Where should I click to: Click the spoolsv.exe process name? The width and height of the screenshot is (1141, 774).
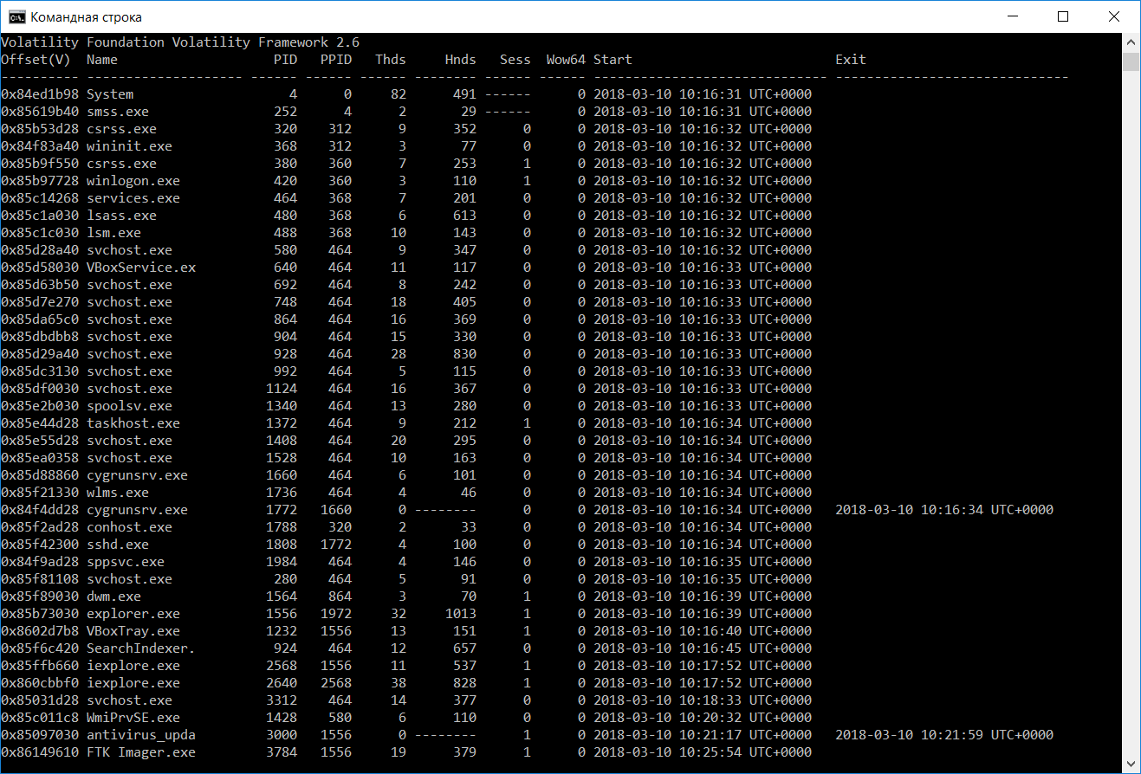click(x=129, y=406)
